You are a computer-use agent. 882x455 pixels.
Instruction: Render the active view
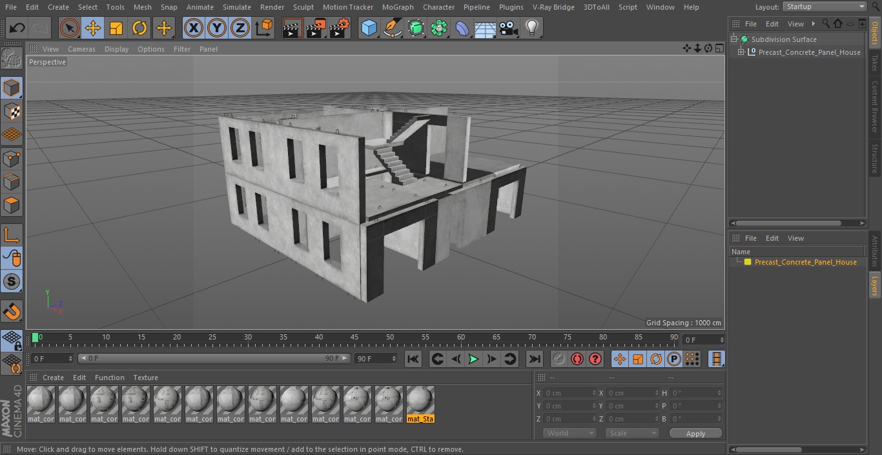(x=292, y=28)
